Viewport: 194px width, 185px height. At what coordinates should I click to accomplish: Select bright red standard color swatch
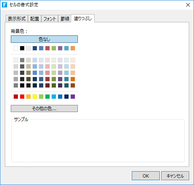(x=22, y=96)
